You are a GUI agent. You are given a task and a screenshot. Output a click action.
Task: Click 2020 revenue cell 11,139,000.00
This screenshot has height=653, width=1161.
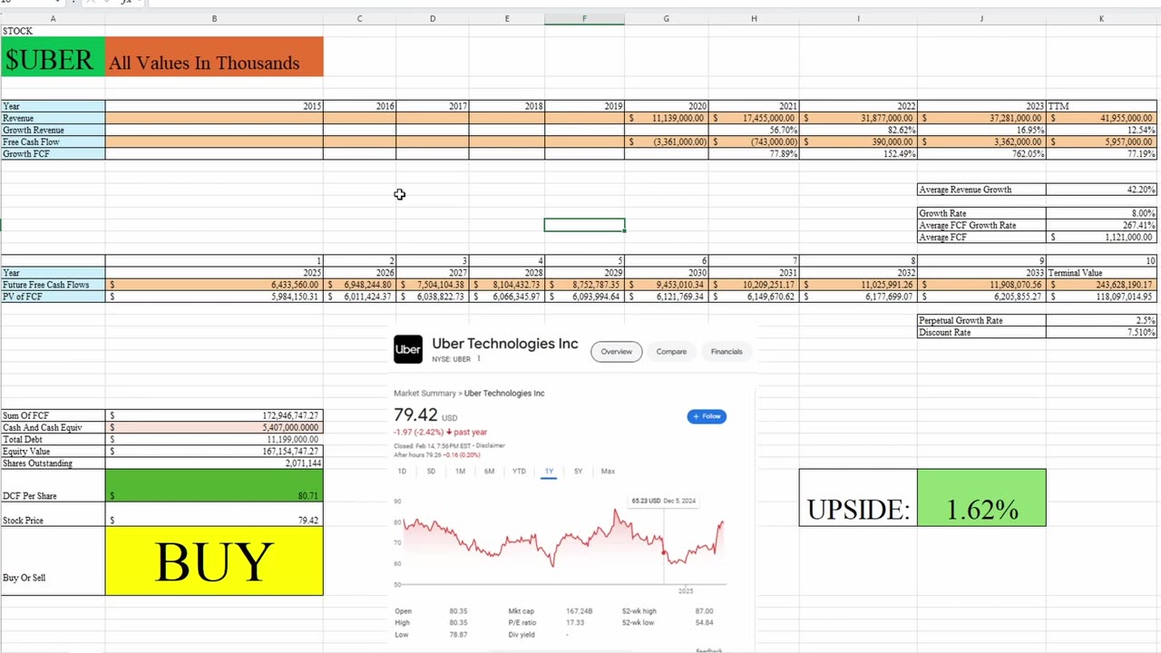pyautogui.click(x=666, y=118)
